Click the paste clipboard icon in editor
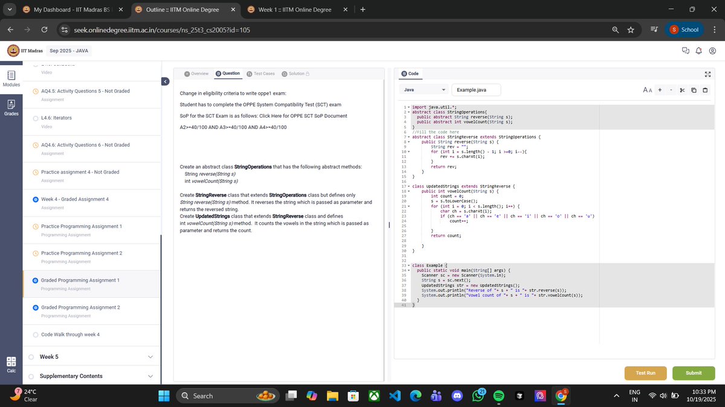This screenshot has width=725, height=407. point(705,90)
